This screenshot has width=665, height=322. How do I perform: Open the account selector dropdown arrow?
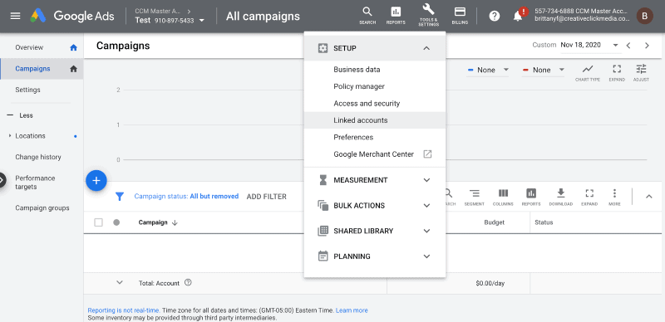tap(202, 21)
